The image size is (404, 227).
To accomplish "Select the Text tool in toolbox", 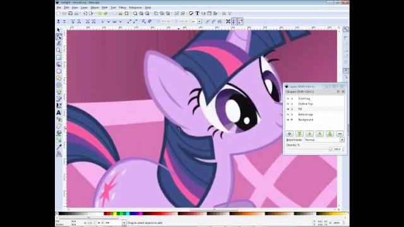I will [59, 113].
